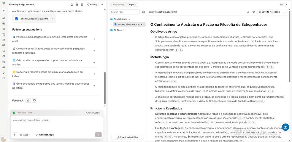292x142 pixels.
Task: Click the Pricing button
Action: tap(92, 4)
